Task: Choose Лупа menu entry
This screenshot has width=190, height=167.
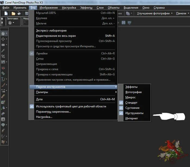Action: tap(73, 99)
